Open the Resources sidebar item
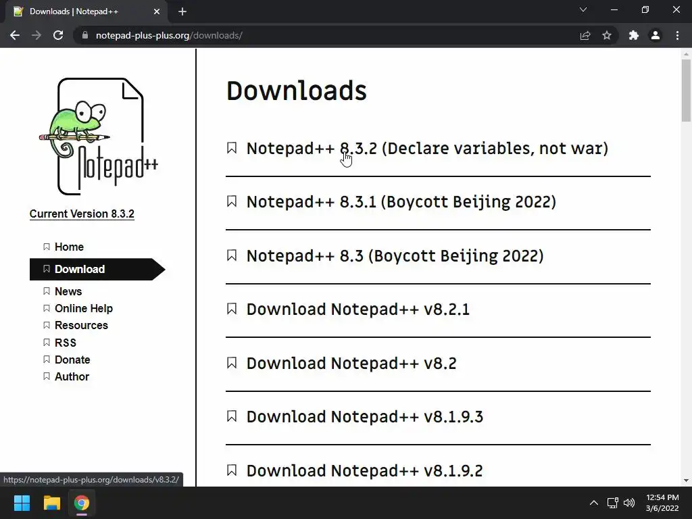692x519 pixels. pos(81,325)
